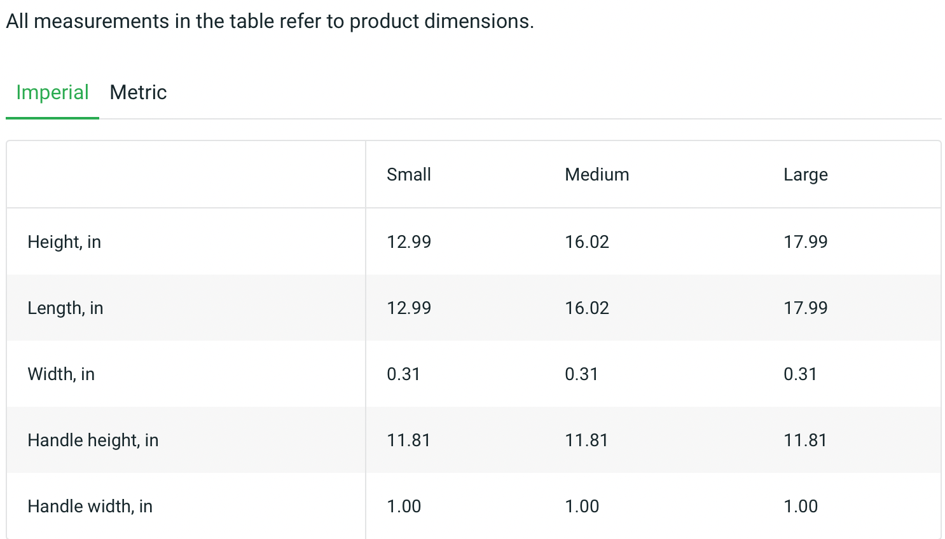
Task: Click the Medium height value 16.02
Action: (587, 242)
